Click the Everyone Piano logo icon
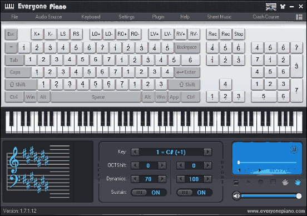307x216 pixels. click(x=9, y=7)
